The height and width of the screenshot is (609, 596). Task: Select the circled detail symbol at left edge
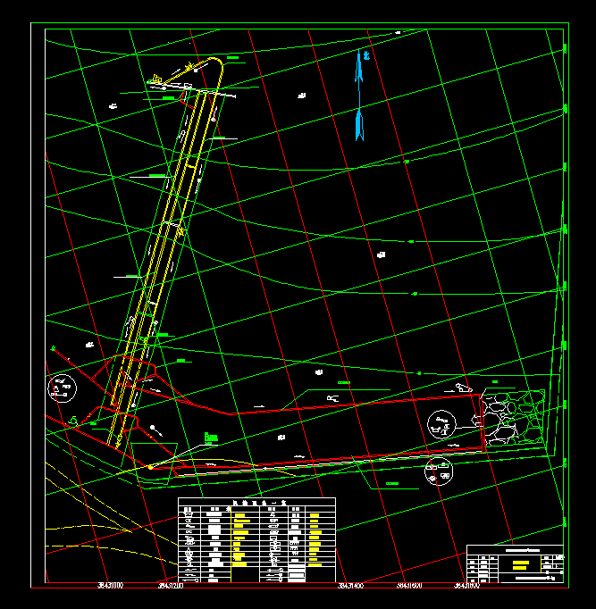click(x=63, y=388)
